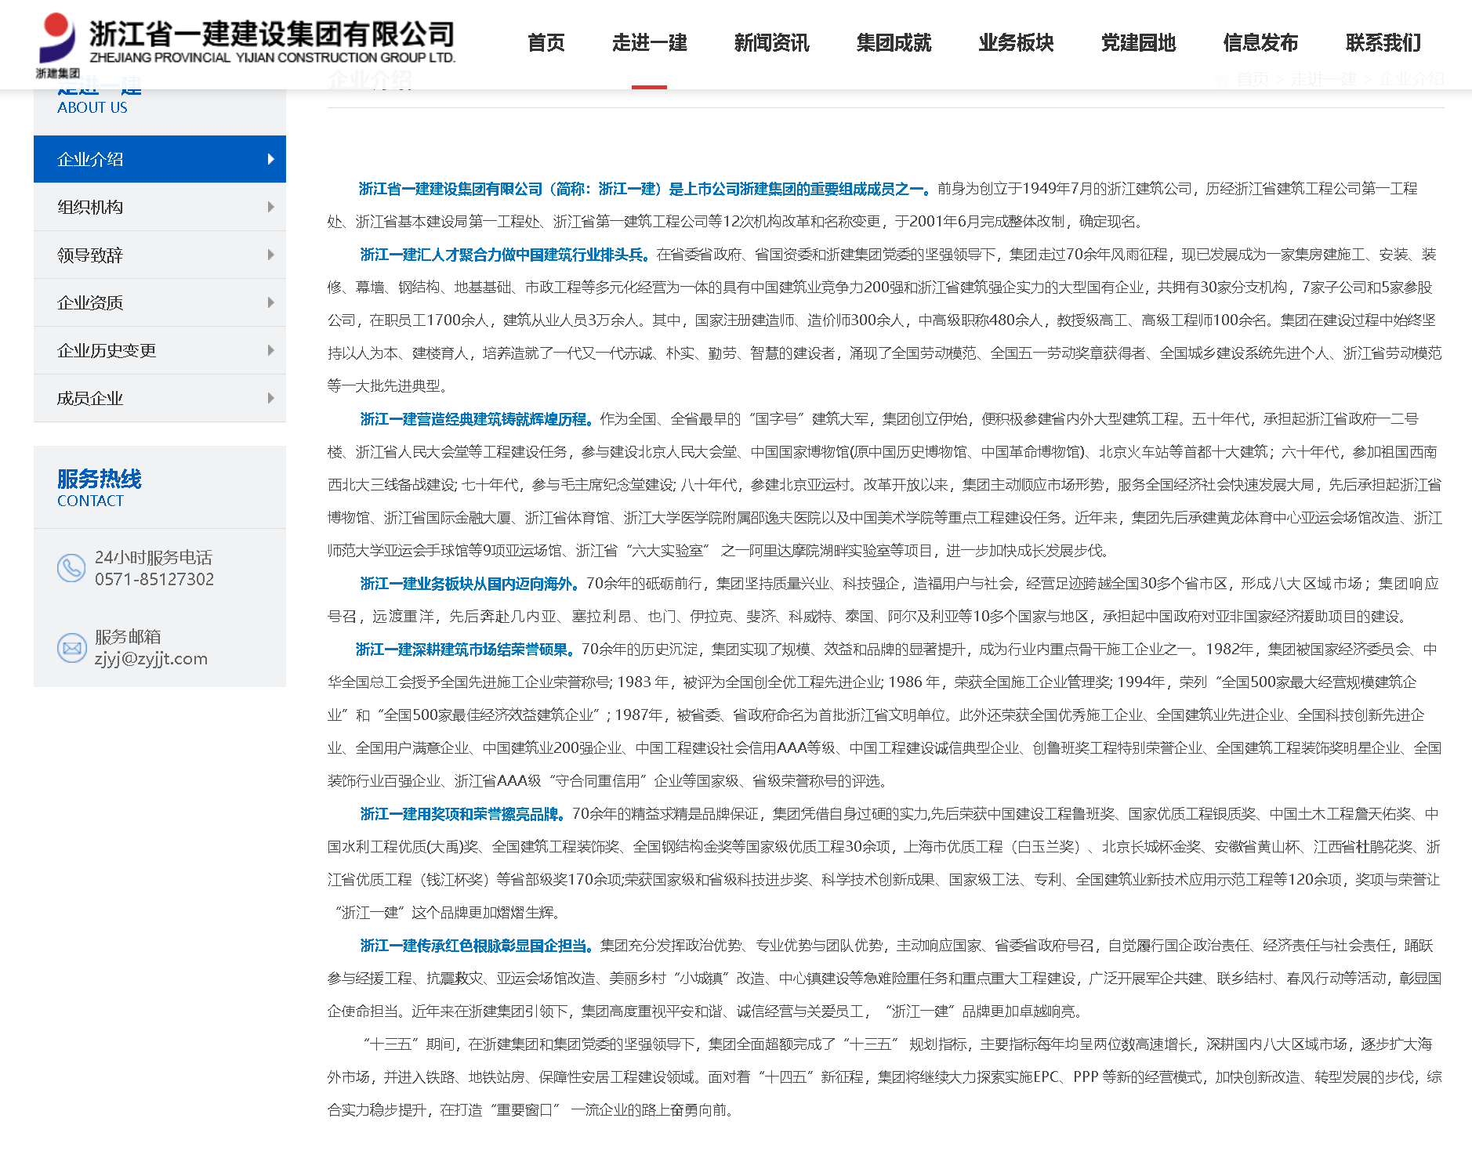Click the arrow beside 企业历史变更
Screen dimensions: 1472x1176
point(270,350)
